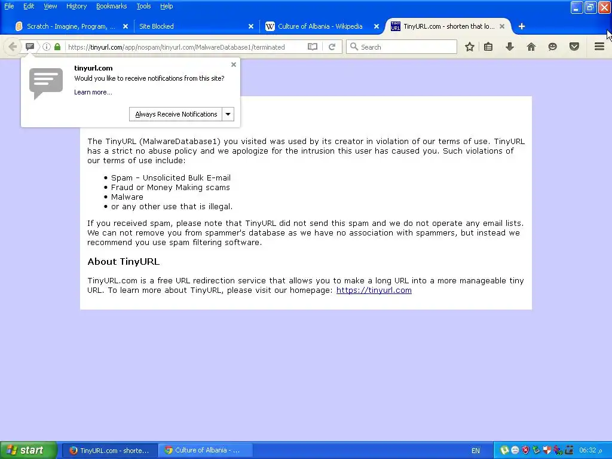Screen dimensions: 612x459
Task: Expand the notification options dropdown arrow
Action: point(228,114)
